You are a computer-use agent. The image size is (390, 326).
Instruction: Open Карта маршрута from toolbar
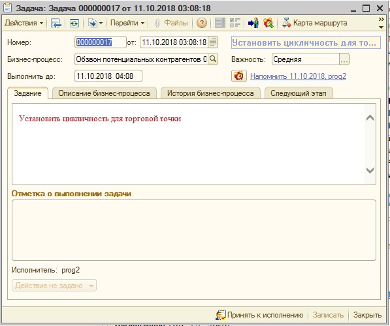tap(314, 23)
